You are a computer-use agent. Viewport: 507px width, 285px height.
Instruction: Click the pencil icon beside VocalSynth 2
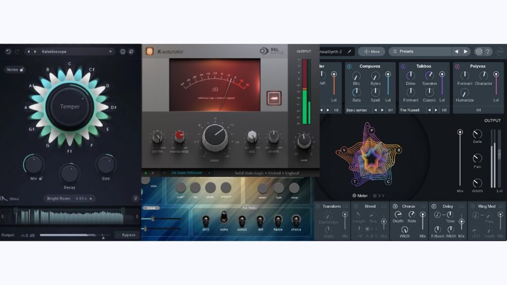coord(350,51)
